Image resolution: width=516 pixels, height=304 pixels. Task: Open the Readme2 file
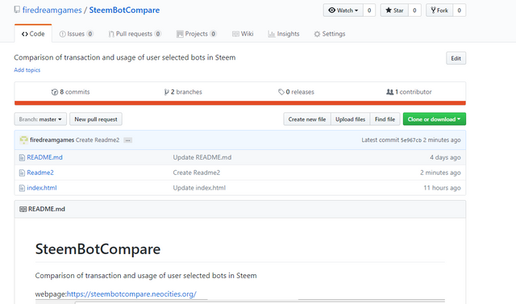40,173
